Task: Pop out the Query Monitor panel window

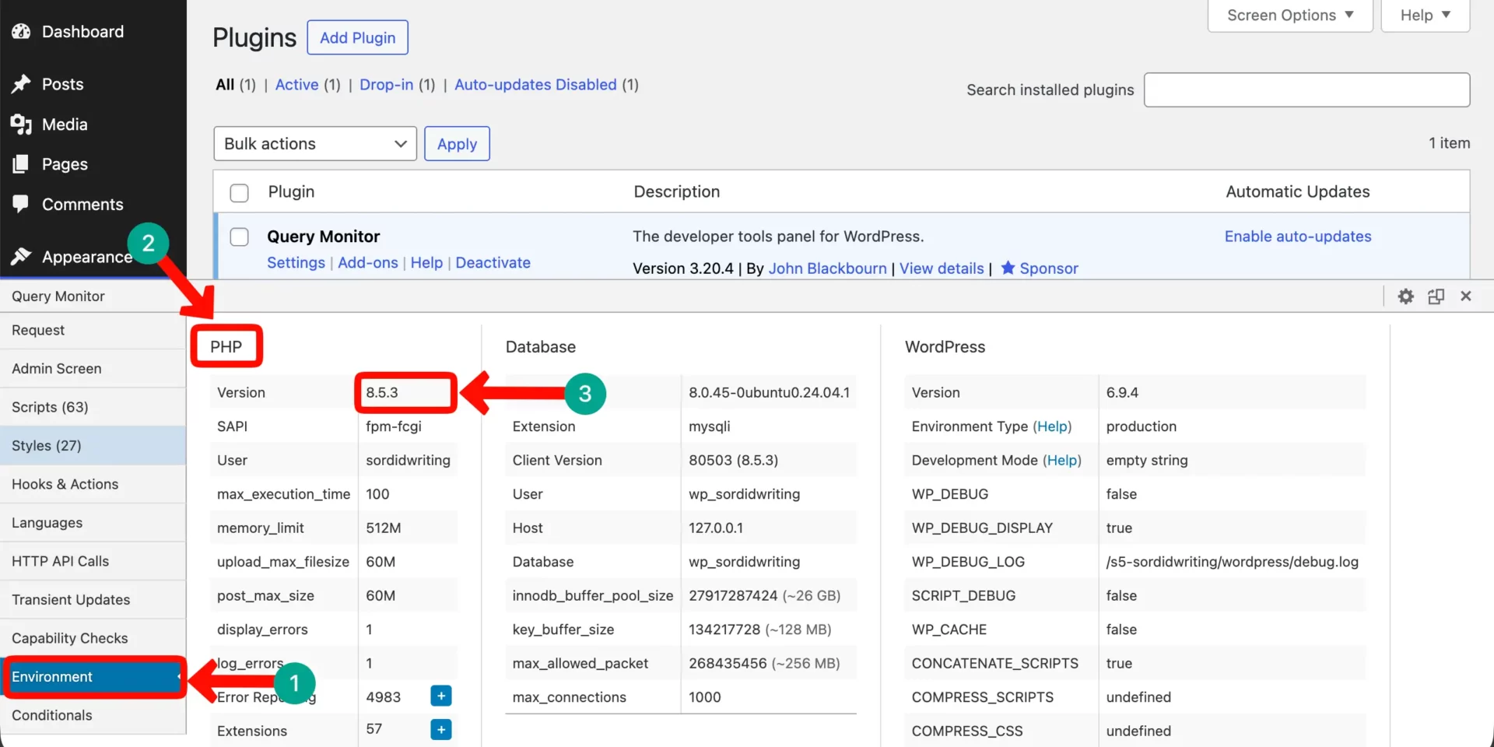Action: [1436, 296]
